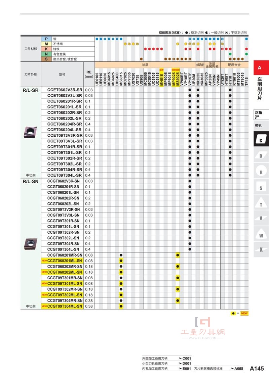Click the red 'K' cast iron swatch
Viewport: 269px width, 376px height.
pyautogui.click(x=46, y=49)
